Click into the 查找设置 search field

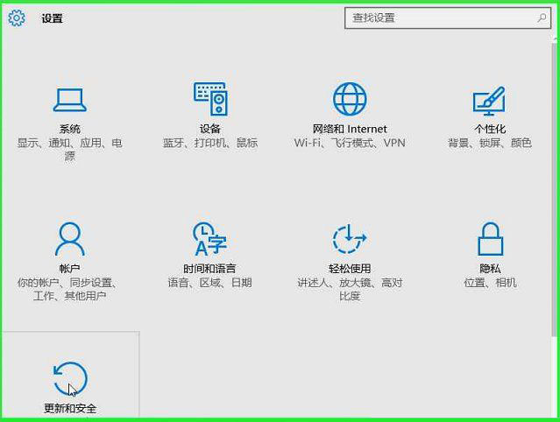tap(448, 18)
